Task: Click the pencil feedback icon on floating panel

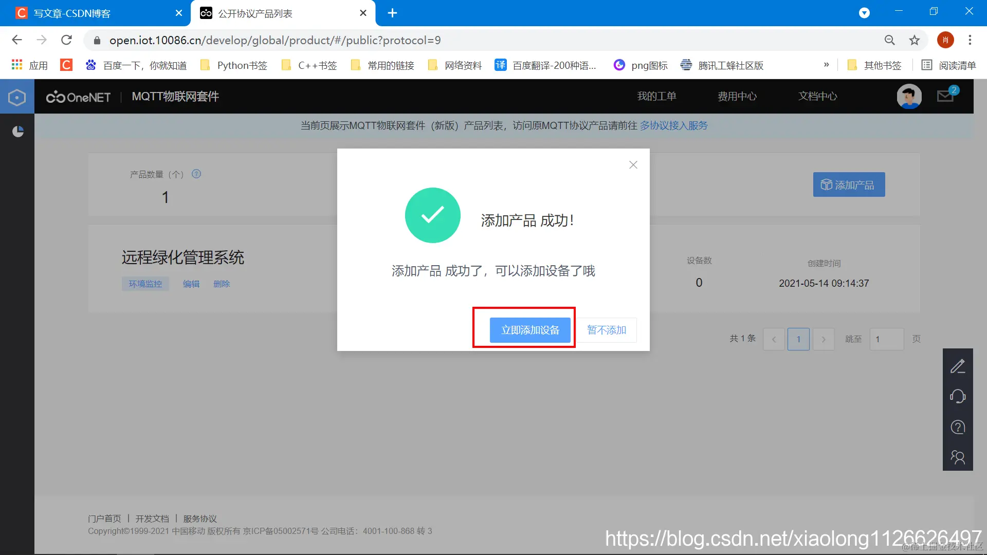Action: (x=957, y=366)
